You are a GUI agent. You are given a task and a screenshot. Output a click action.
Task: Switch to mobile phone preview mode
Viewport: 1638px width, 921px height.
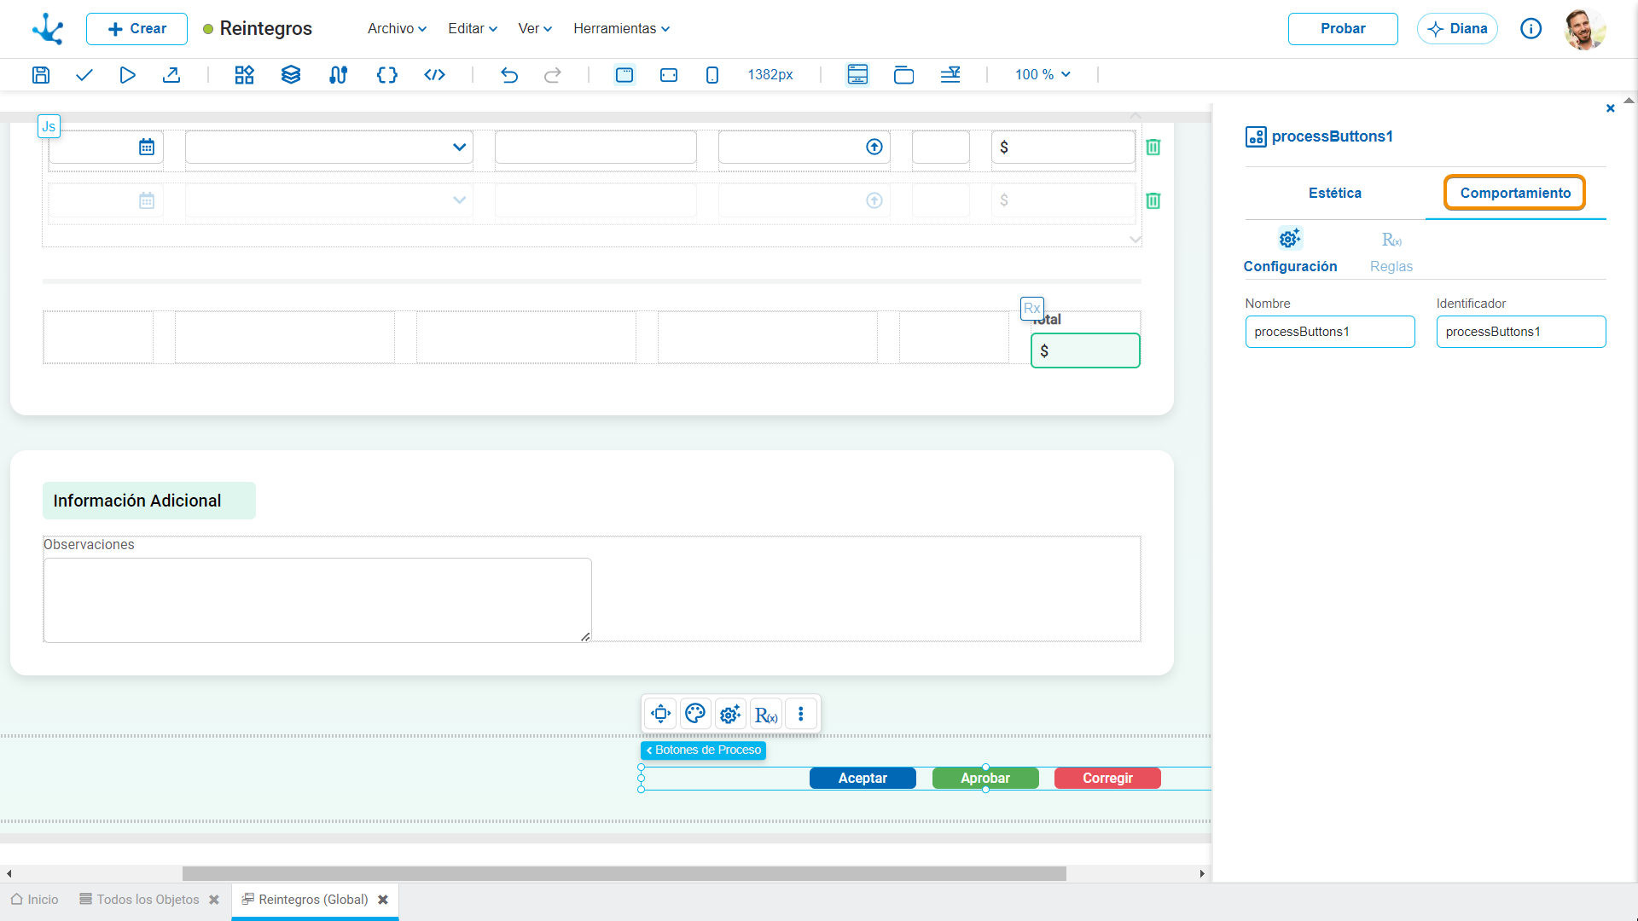tap(712, 75)
